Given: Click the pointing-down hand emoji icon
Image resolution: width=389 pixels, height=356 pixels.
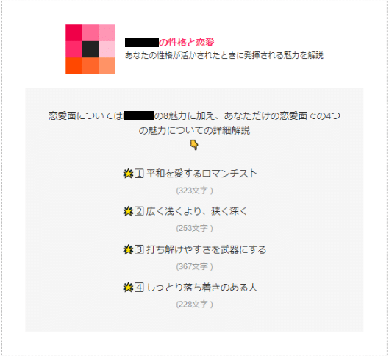Looking at the screenshot, I should [x=194, y=145].
